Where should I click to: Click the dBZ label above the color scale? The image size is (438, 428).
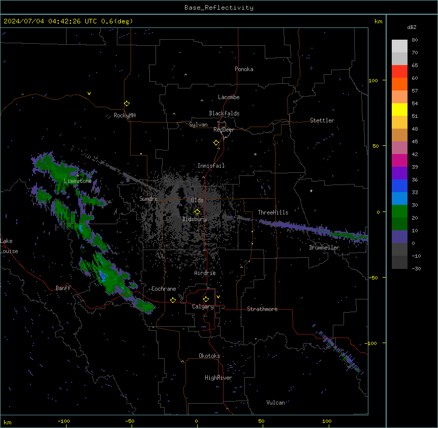[x=412, y=27]
